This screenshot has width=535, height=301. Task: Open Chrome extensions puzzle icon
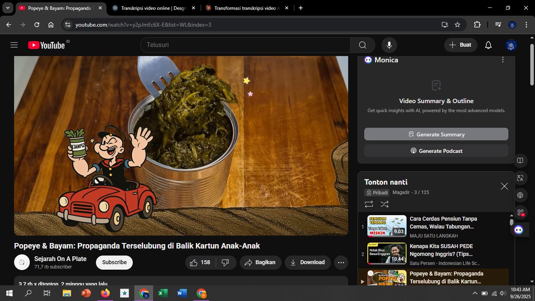(x=477, y=25)
